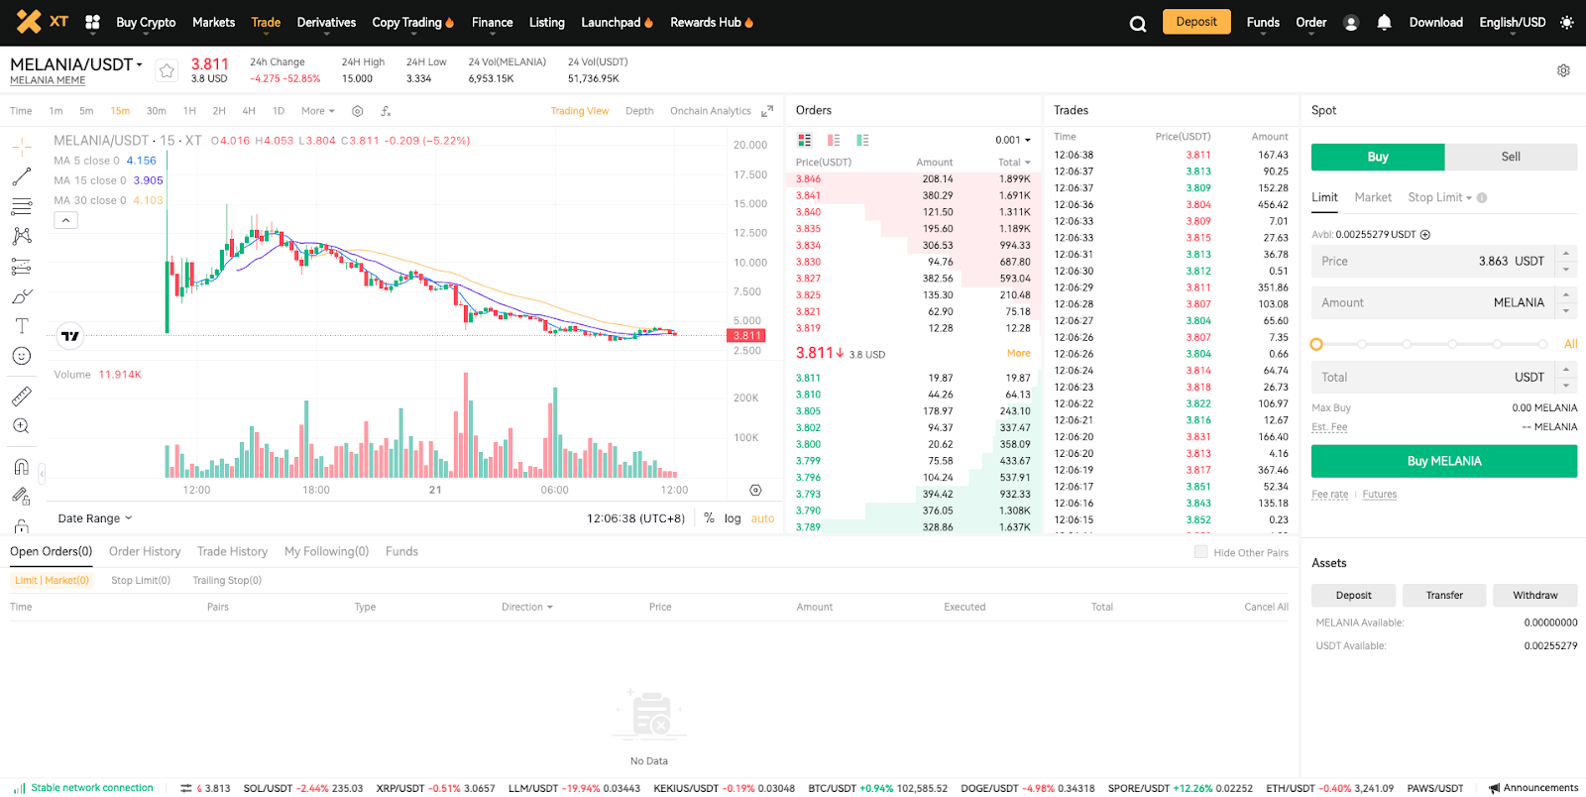1586x797 pixels.
Task: Toggle auto scale on the chart
Action: click(x=762, y=518)
